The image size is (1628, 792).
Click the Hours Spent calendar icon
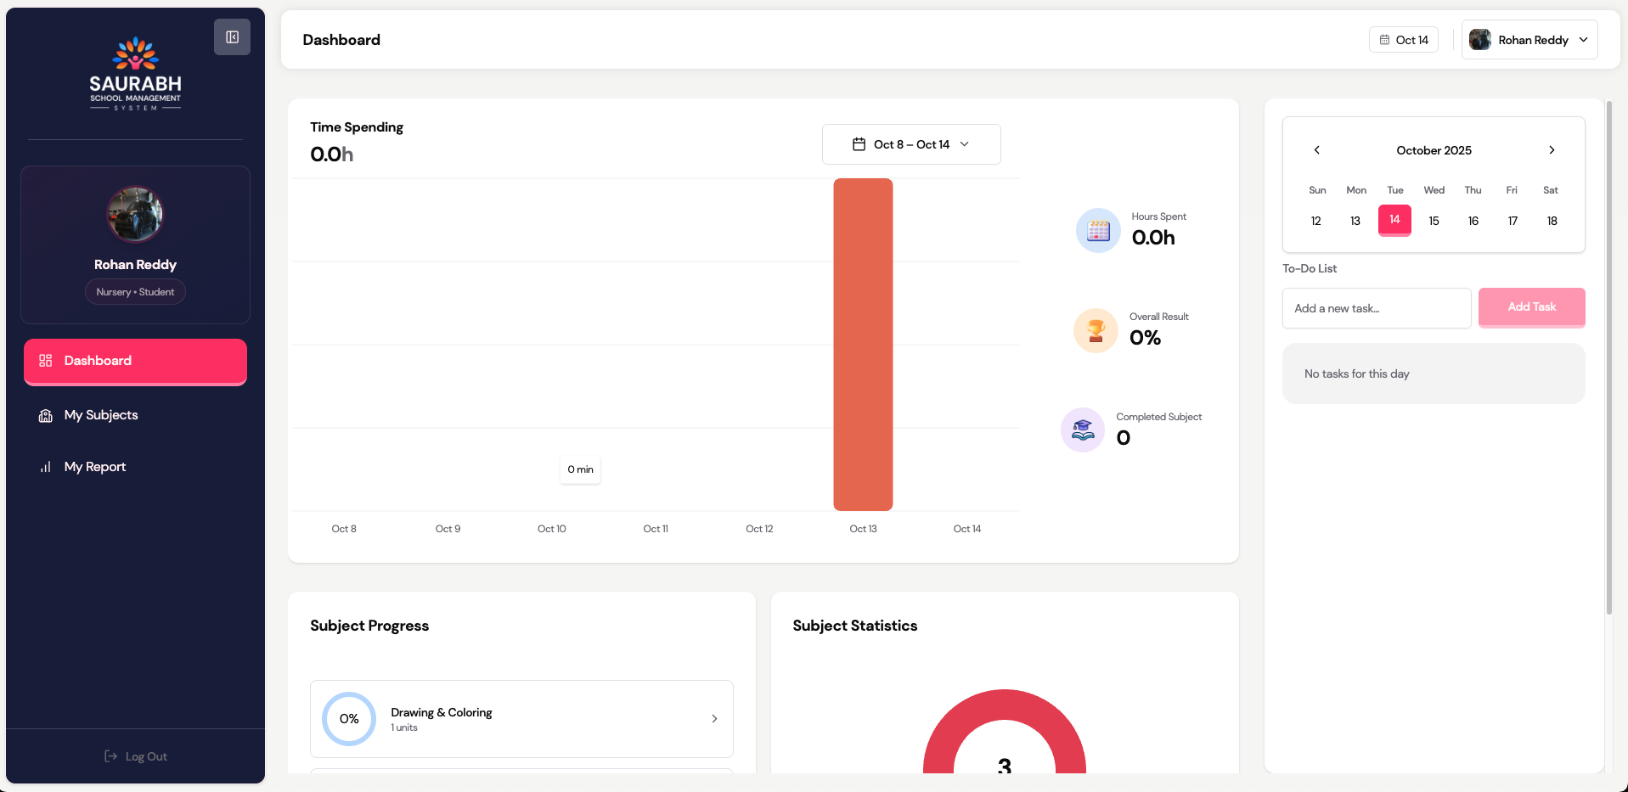pyautogui.click(x=1098, y=230)
